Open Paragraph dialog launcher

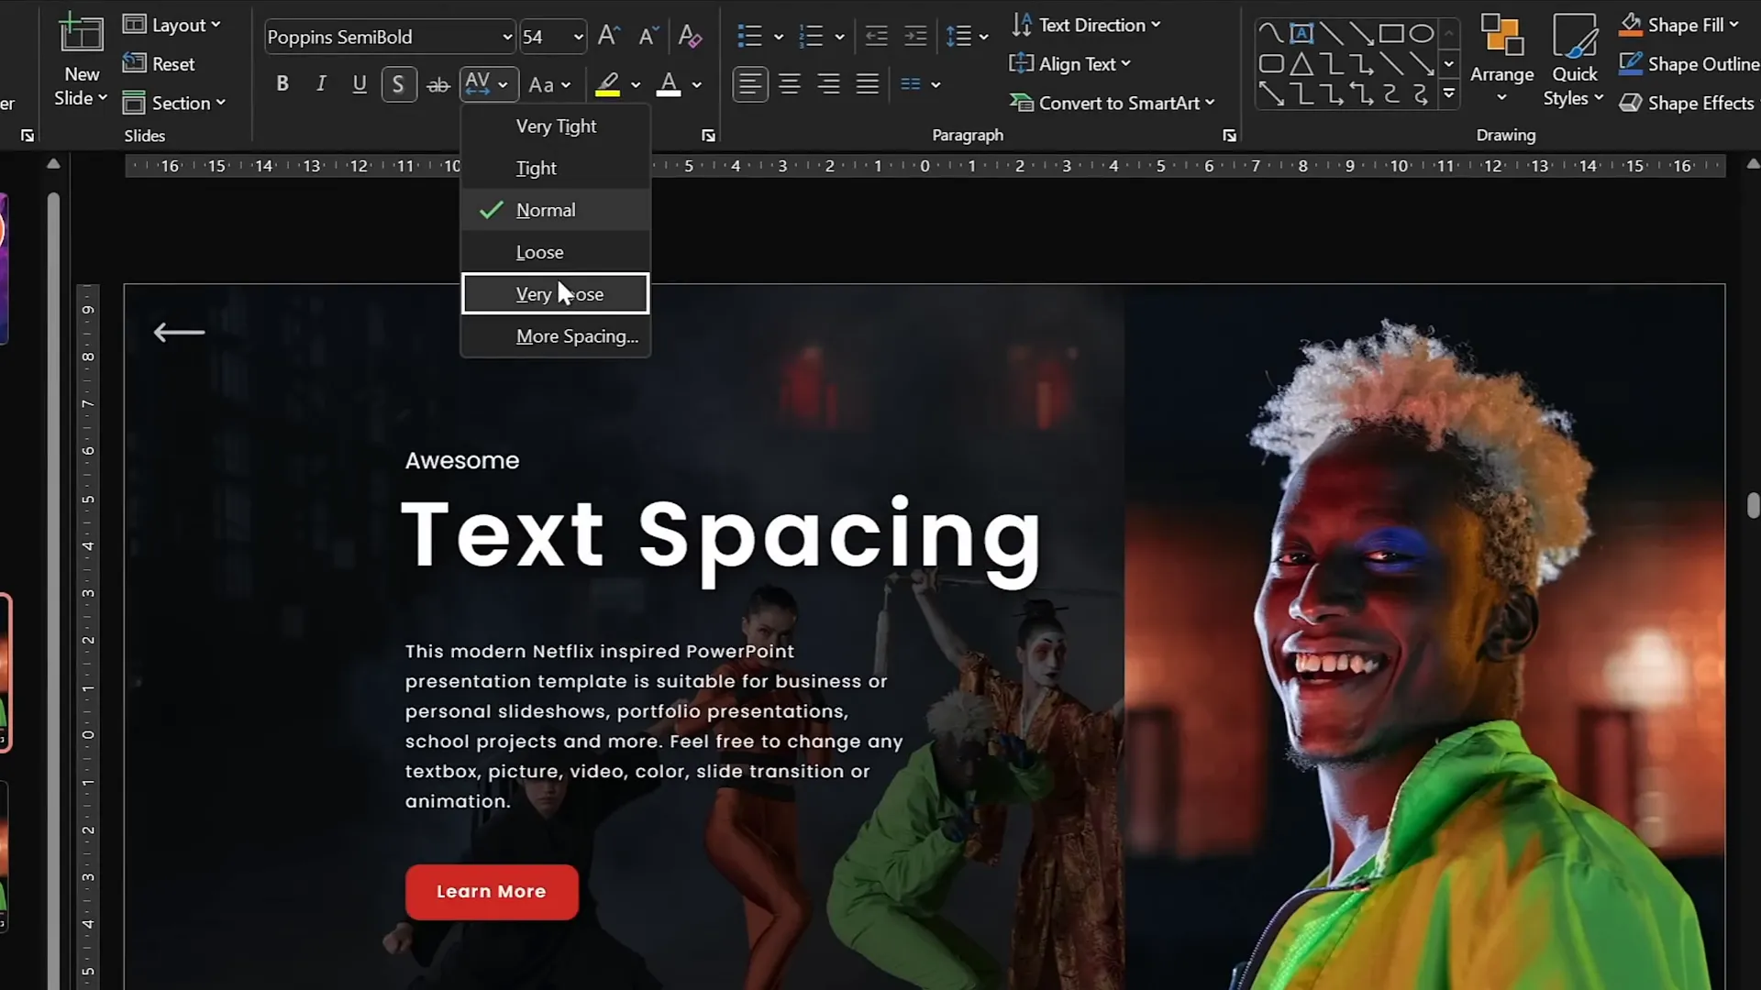point(1229,136)
